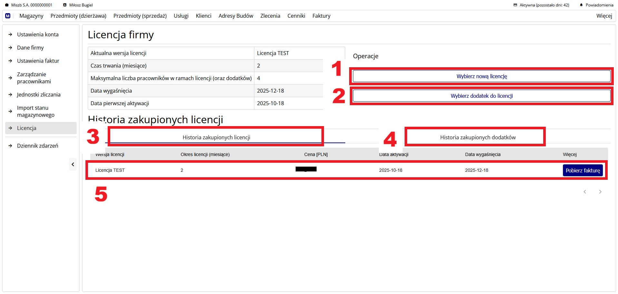Screen dimensions: 618x294
Task: Collapse the sidebar with the left chevron
Action: click(x=73, y=164)
